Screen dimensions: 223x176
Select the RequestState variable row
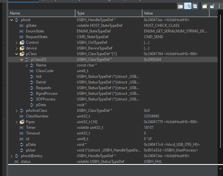pos(37,37)
